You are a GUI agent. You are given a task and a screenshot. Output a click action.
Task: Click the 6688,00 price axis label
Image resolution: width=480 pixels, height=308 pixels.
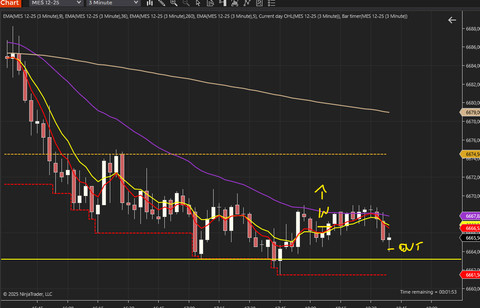click(x=473, y=29)
